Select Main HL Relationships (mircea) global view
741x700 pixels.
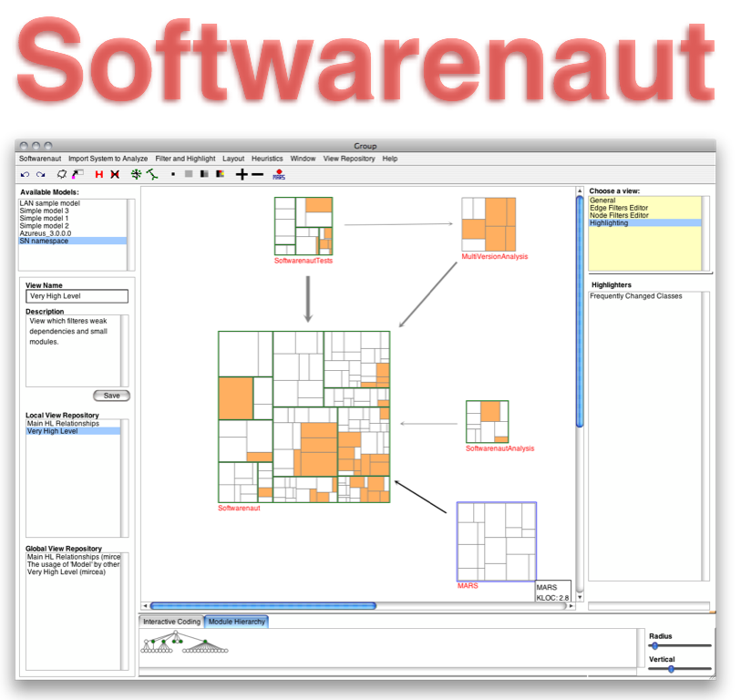coord(73,557)
